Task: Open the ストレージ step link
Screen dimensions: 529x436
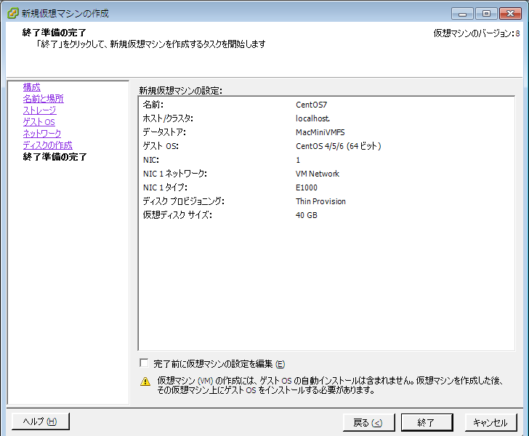Action: click(39, 110)
